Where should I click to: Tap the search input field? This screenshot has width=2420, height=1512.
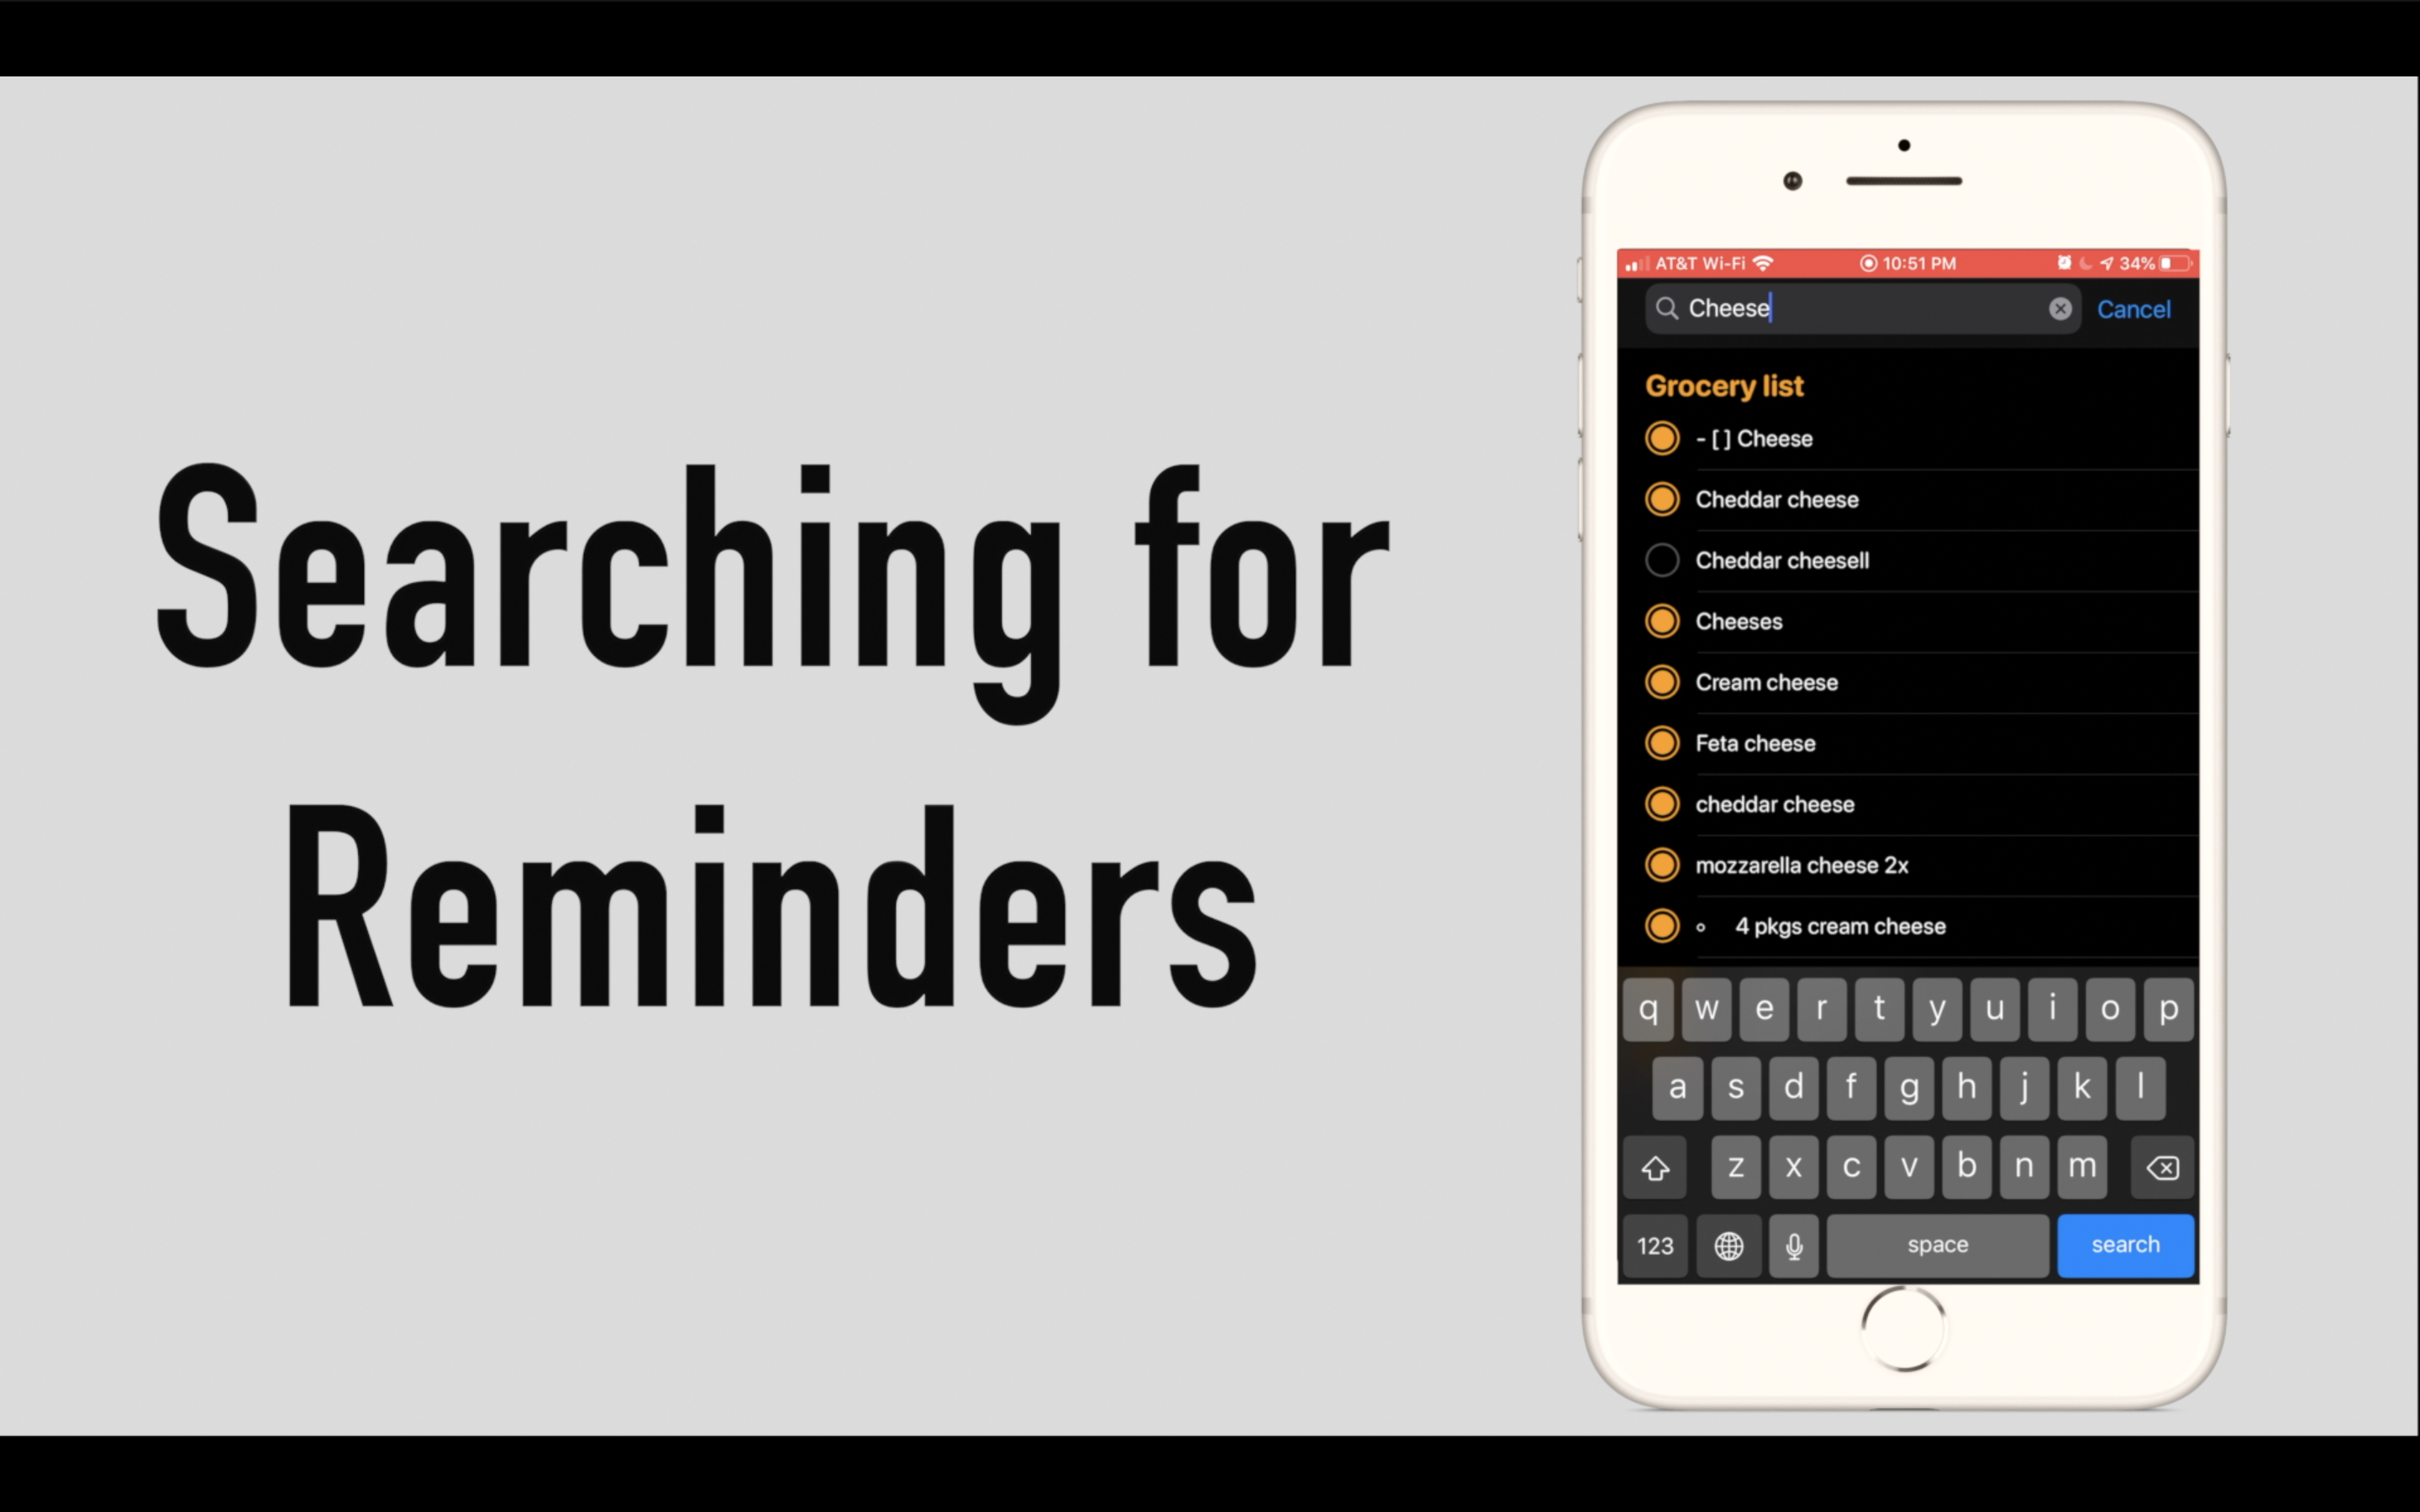[1857, 307]
